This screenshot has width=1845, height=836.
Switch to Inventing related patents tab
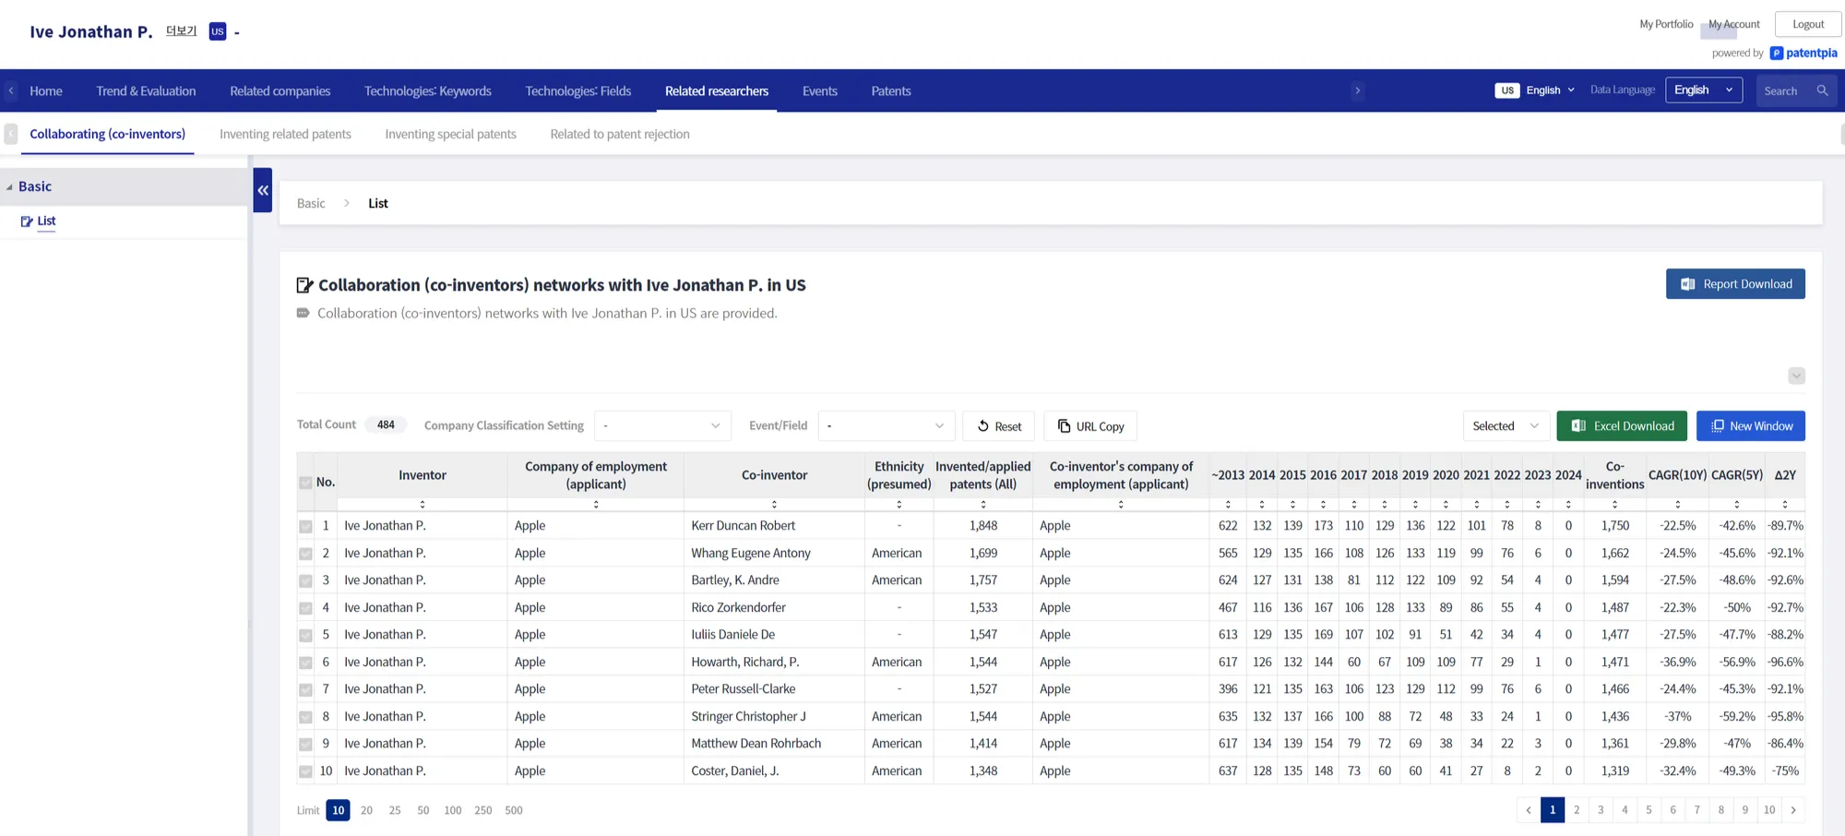coord(285,134)
